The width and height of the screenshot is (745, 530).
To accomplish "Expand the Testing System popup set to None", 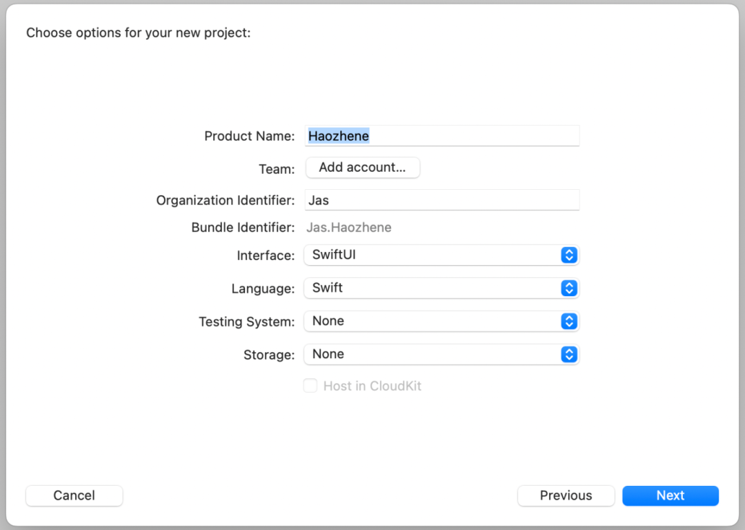I will (441, 322).
